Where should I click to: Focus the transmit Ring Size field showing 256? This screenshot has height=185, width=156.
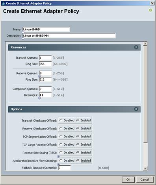[45, 64]
